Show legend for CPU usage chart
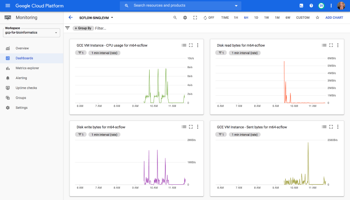Screen dimensions: 350x200 coord(184,45)
